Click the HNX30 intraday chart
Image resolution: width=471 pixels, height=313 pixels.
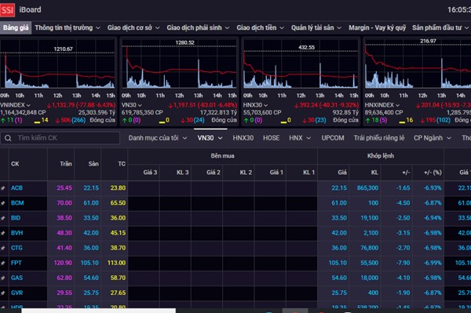pyautogui.click(x=301, y=64)
